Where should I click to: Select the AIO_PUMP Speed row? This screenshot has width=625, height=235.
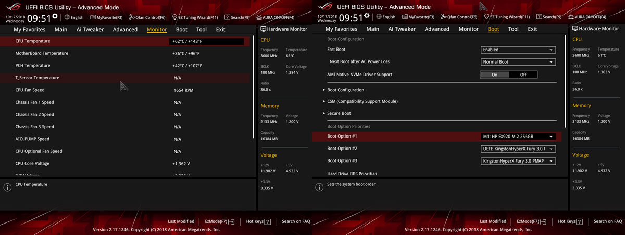pyautogui.click(x=125, y=139)
